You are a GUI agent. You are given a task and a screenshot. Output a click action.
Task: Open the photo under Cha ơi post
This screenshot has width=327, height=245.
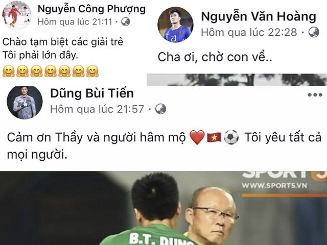pyautogui.click(x=237, y=80)
